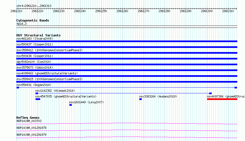The height and width of the screenshot is (141, 245).
Task: Click the nsv593438 (Cooper2011) variant label
Action: coord(35,56)
